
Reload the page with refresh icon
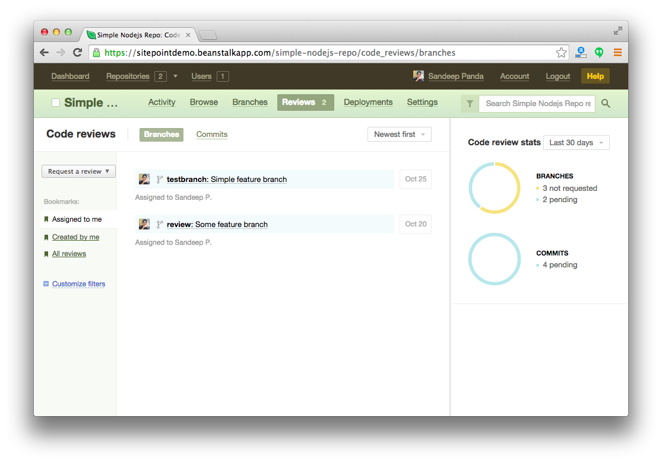click(x=77, y=53)
